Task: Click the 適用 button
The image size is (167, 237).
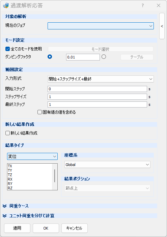Action: (x=17, y=228)
